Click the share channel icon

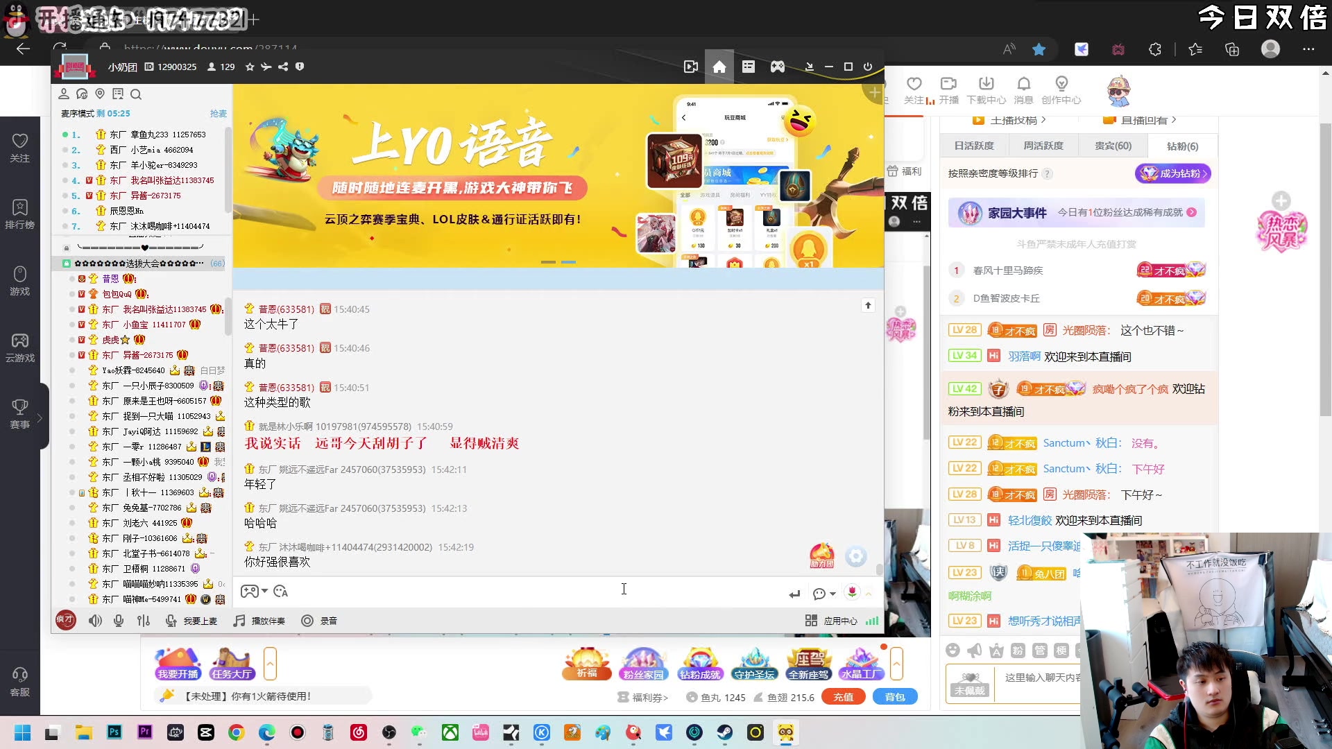tap(283, 67)
